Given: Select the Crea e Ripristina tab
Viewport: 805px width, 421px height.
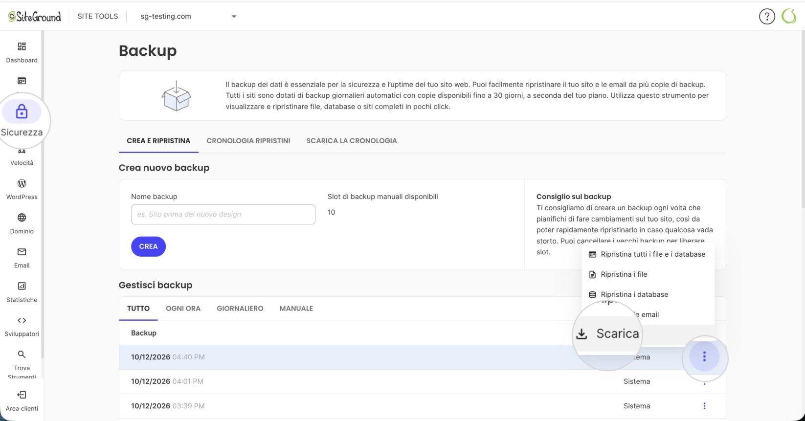Looking at the screenshot, I should [x=158, y=141].
